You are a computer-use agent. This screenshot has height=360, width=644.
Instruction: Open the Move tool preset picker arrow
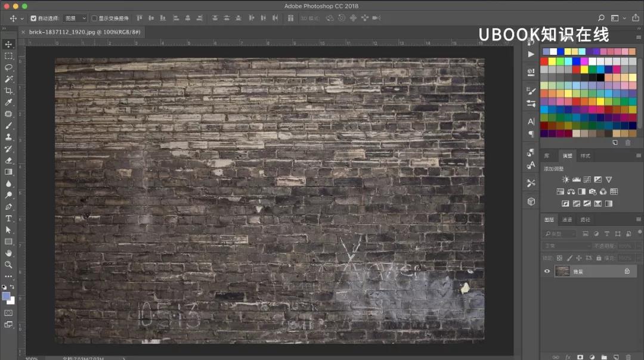click(x=22, y=18)
